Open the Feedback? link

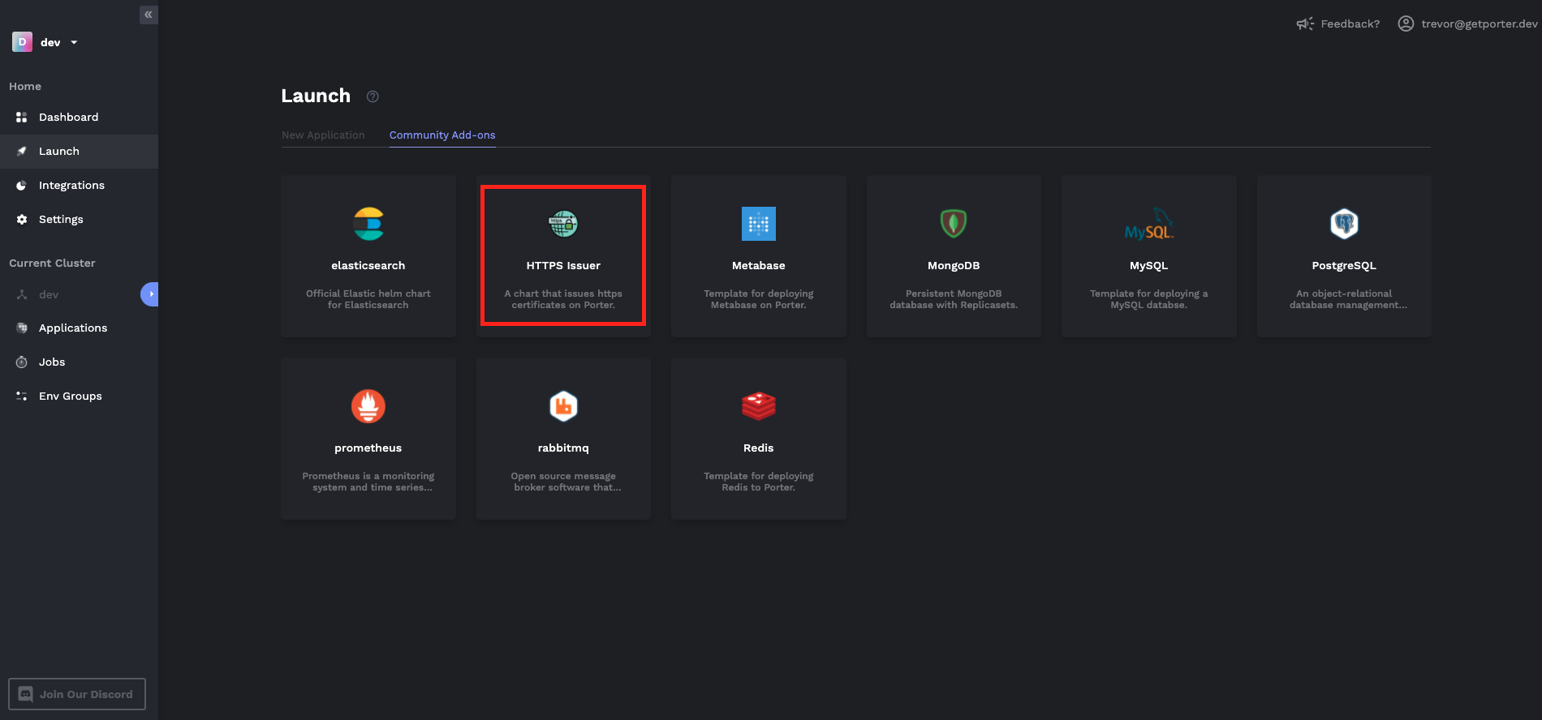(1350, 24)
